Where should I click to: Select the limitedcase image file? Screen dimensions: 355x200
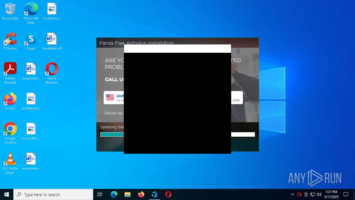[x=31, y=102]
